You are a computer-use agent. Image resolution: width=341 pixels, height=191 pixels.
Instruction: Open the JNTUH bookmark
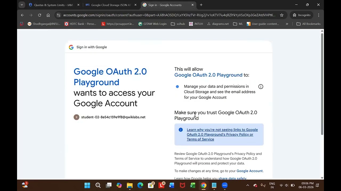click(196, 24)
